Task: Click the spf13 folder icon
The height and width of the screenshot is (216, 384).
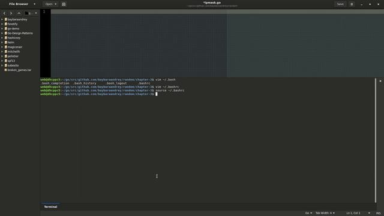Action: tap(6, 61)
